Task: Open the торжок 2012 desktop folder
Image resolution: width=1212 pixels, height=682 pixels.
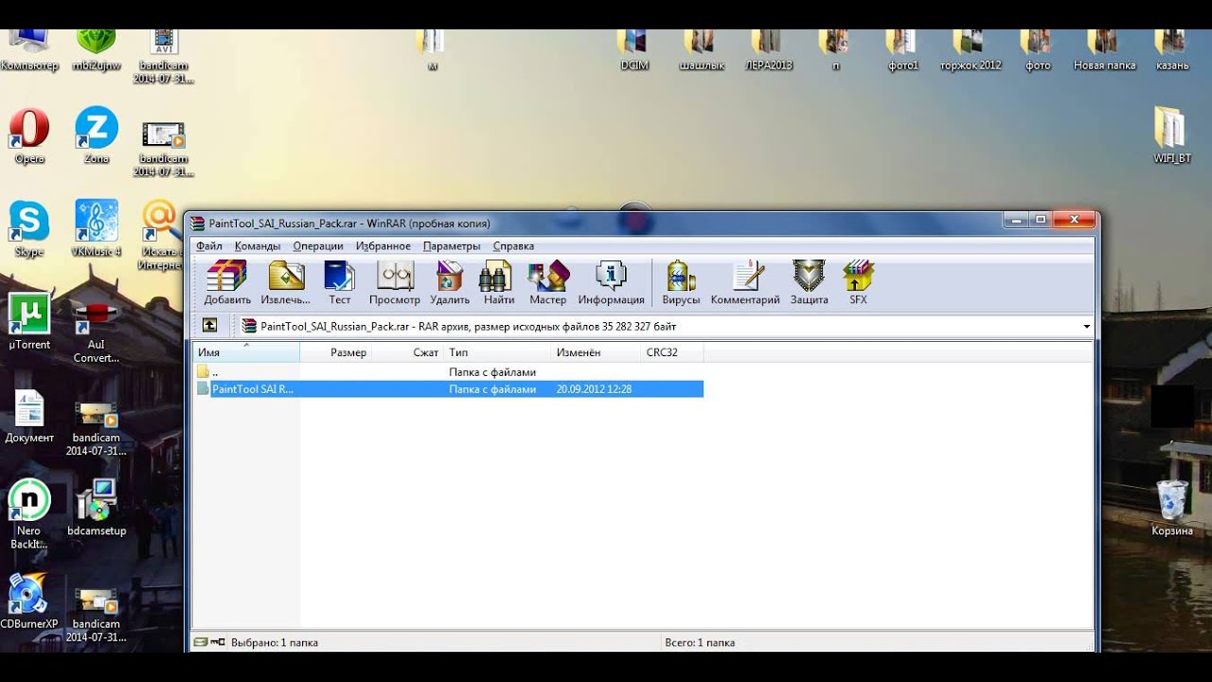Action: [971, 51]
